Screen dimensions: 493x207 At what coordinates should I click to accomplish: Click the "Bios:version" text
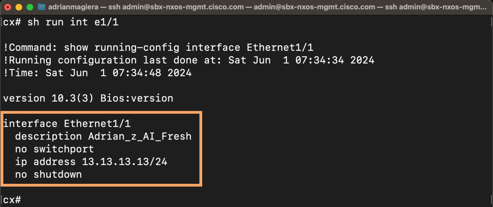coord(137,98)
